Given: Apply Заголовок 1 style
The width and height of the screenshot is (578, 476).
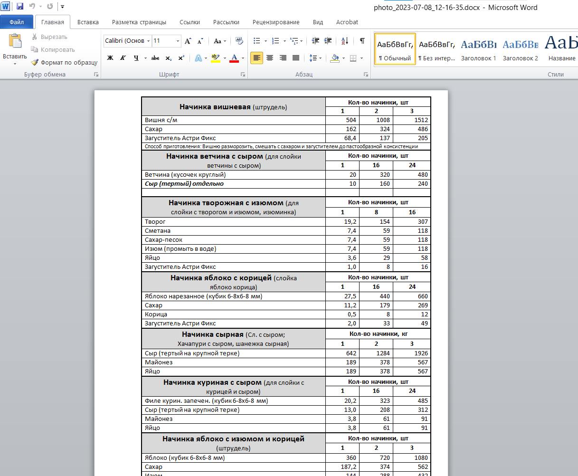Looking at the screenshot, I should [x=478, y=49].
